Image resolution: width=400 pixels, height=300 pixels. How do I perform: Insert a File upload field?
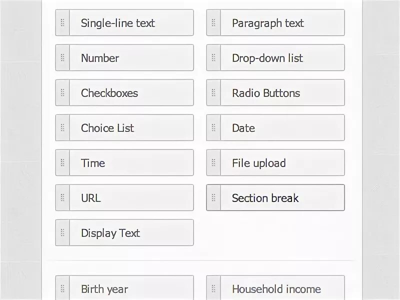[281, 163]
